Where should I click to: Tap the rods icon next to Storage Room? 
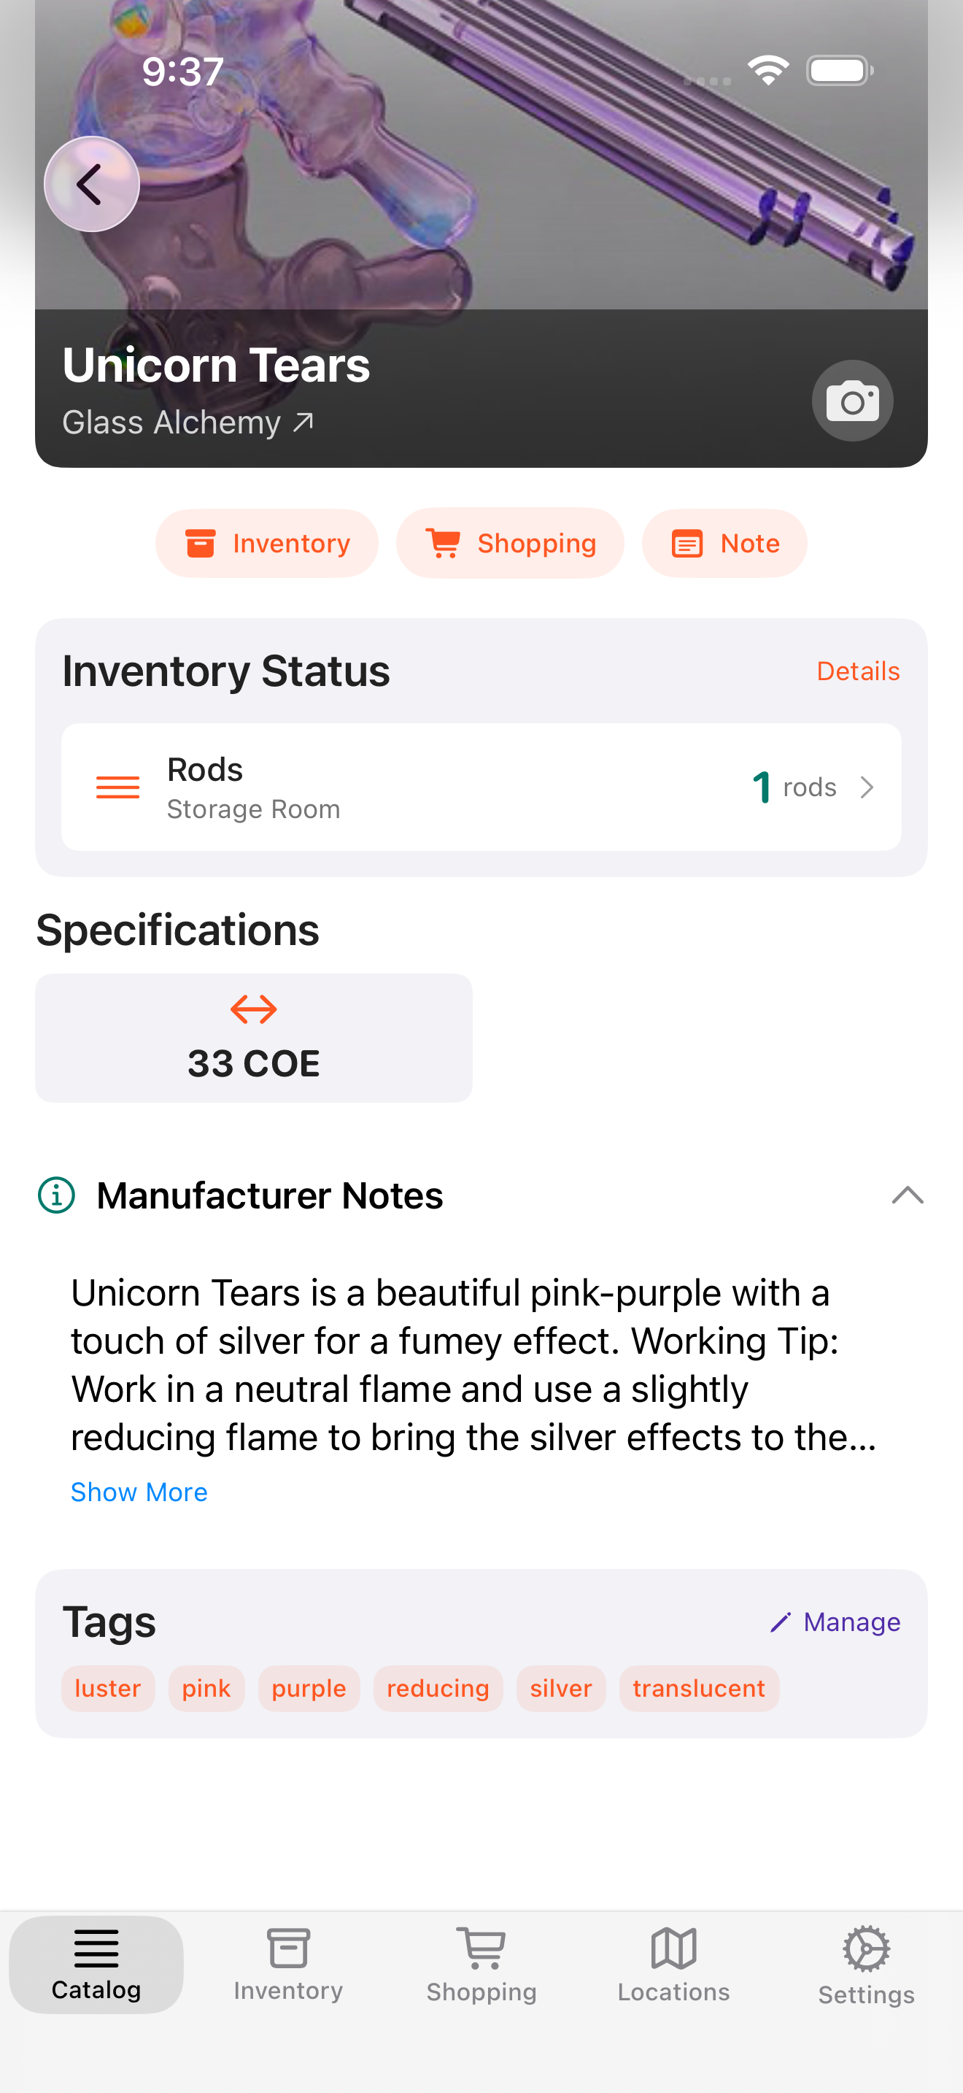[x=118, y=787]
